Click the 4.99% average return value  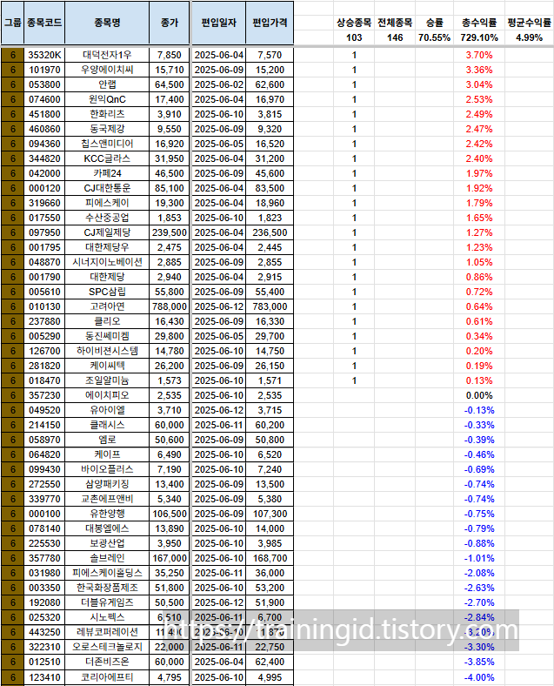pyautogui.click(x=529, y=37)
